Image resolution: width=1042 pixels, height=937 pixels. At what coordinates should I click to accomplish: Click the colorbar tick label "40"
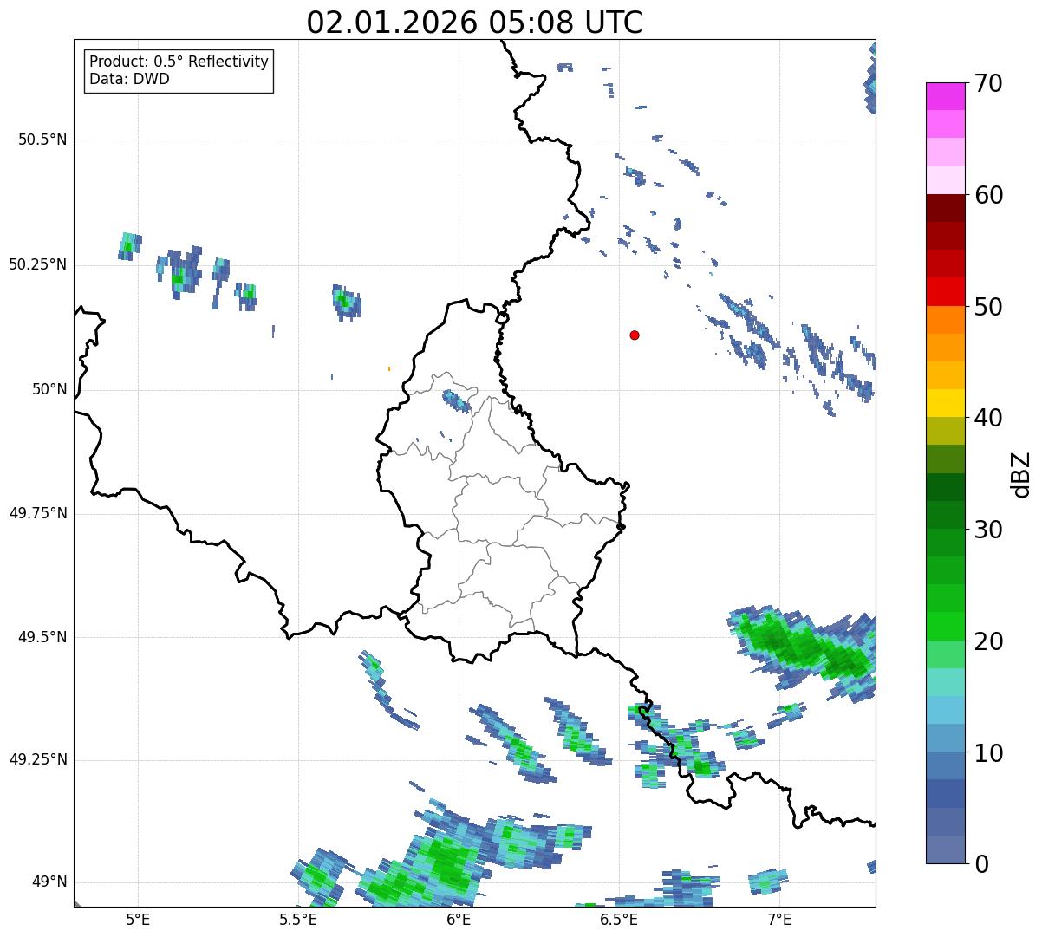[x=987, y=418]
